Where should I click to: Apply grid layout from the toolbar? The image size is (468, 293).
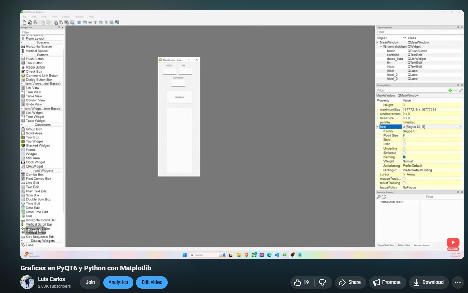tap(101, 22)
